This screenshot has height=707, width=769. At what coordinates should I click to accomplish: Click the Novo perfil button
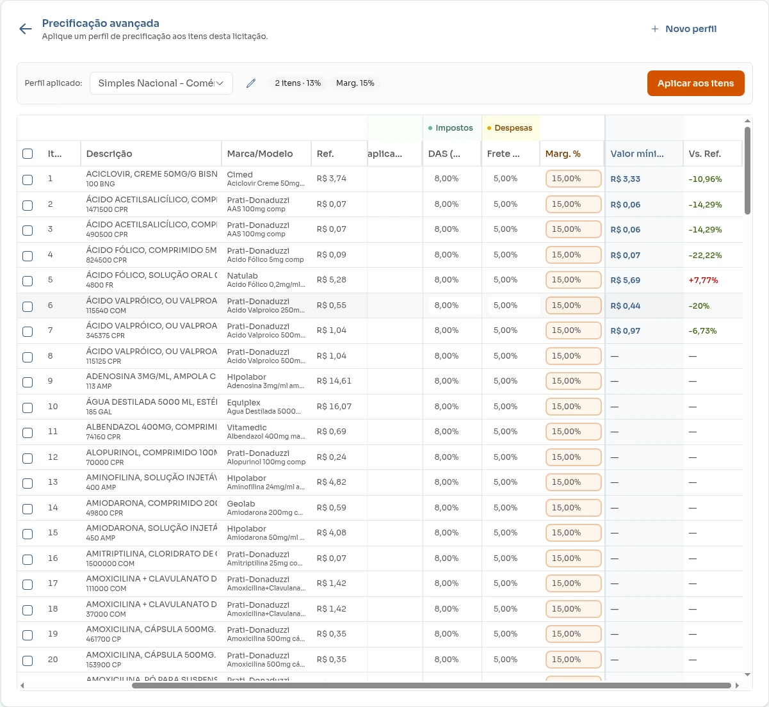point(684,29)
